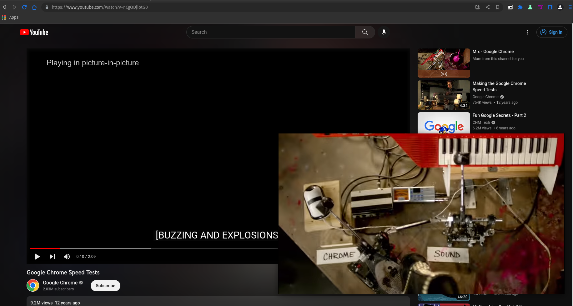Open the browser profile avatar
Image resolution: width=573 pixels, height=306 pixels.
pyautogui.click(x=560, y=7)
